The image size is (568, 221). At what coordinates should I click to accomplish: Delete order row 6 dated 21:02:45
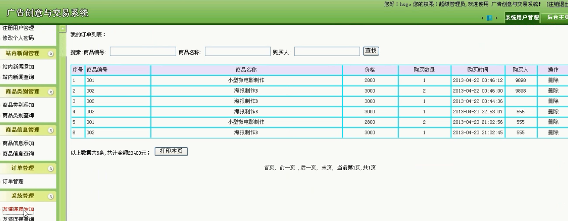[x=553, y=132]
